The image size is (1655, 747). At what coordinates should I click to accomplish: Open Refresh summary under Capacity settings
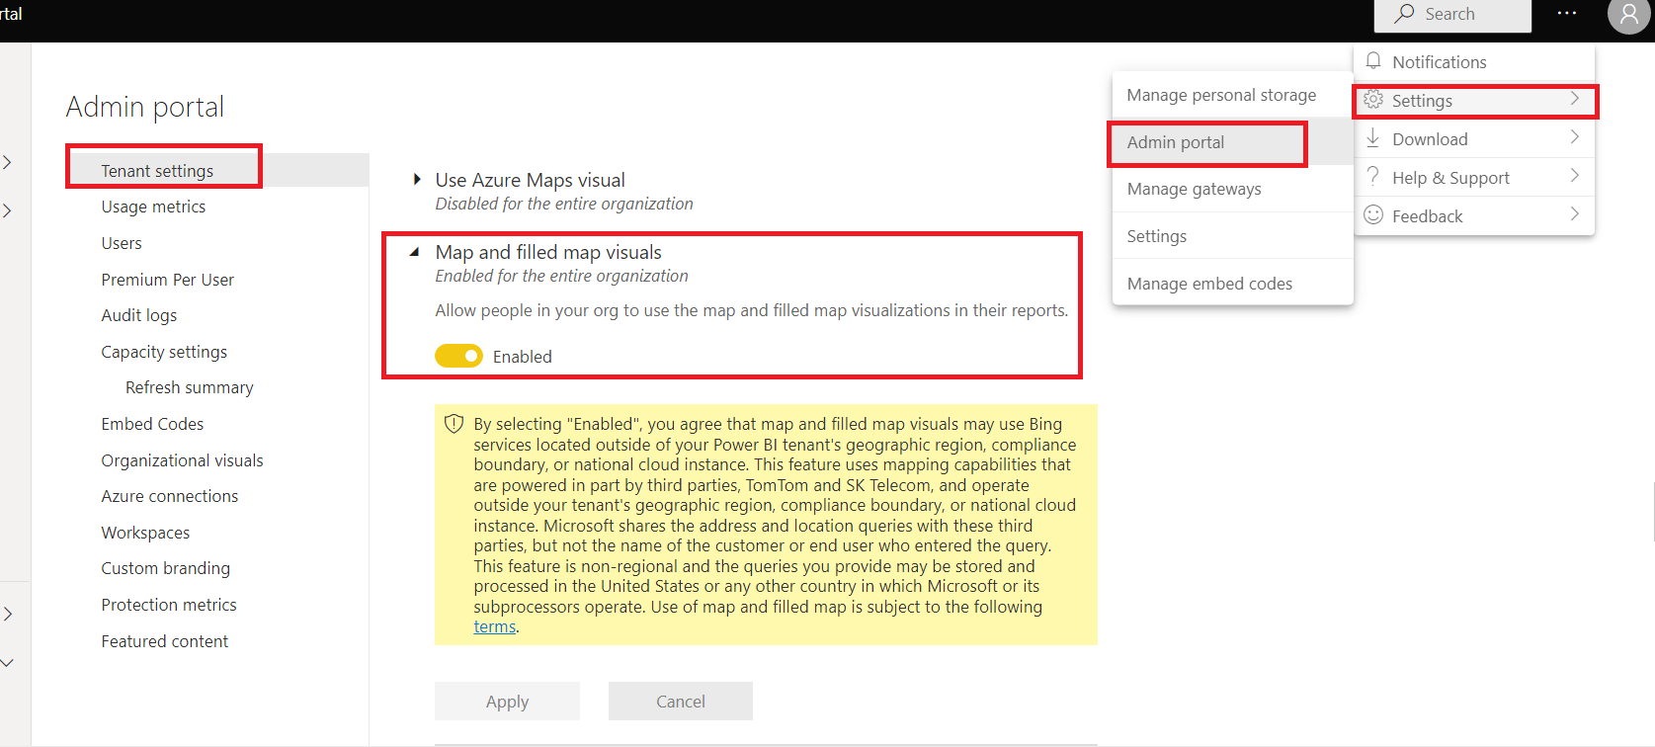tap(189, 387)
